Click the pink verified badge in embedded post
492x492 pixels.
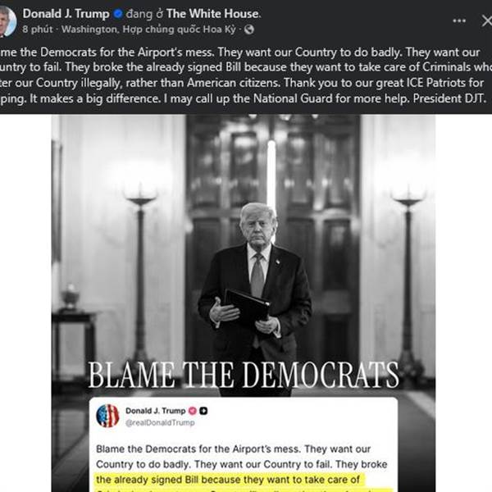tap(193, 411)
